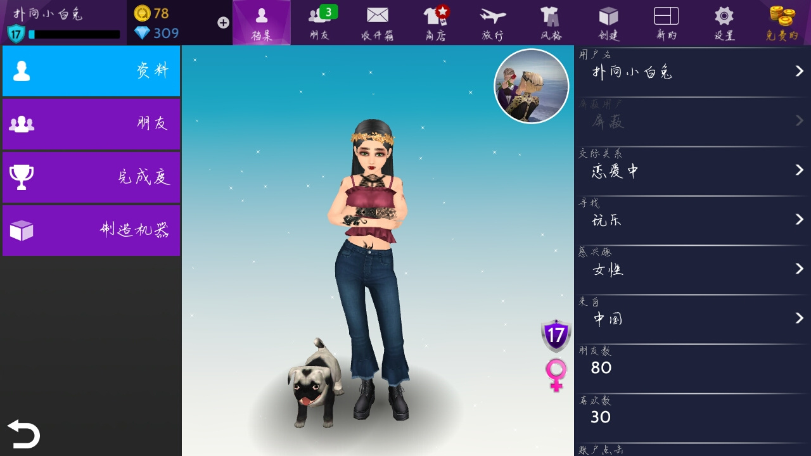Switch to the 朋友 side menu tab

point(91,124)
